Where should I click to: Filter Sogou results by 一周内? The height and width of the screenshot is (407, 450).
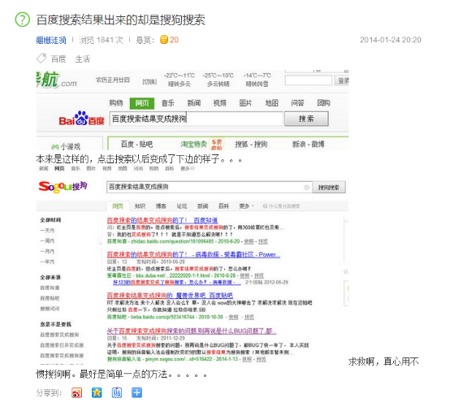click(47, 240)
